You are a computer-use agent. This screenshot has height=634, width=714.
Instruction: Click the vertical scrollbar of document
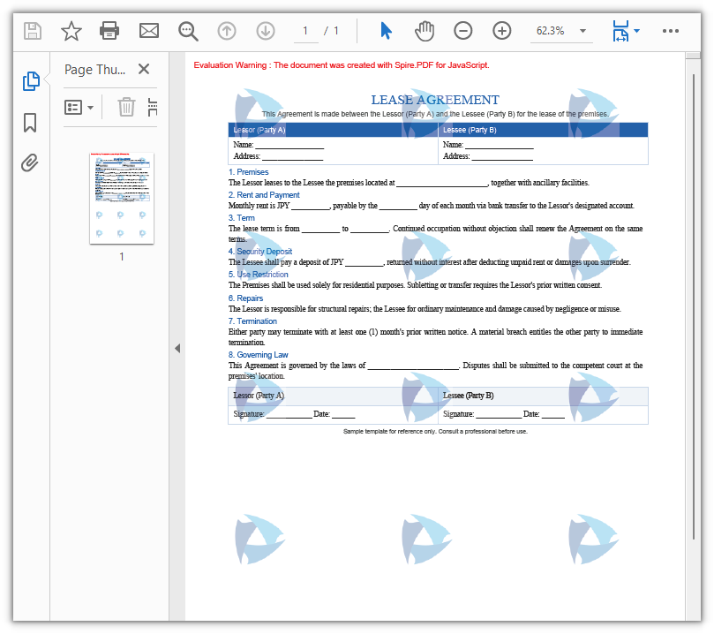pyautogui.click(x=693, y=306)
